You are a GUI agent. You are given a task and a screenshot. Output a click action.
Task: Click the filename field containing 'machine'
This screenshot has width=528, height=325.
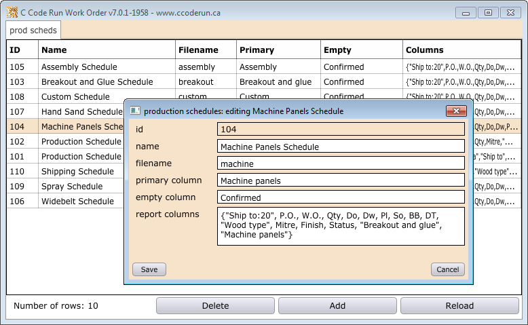341,163
